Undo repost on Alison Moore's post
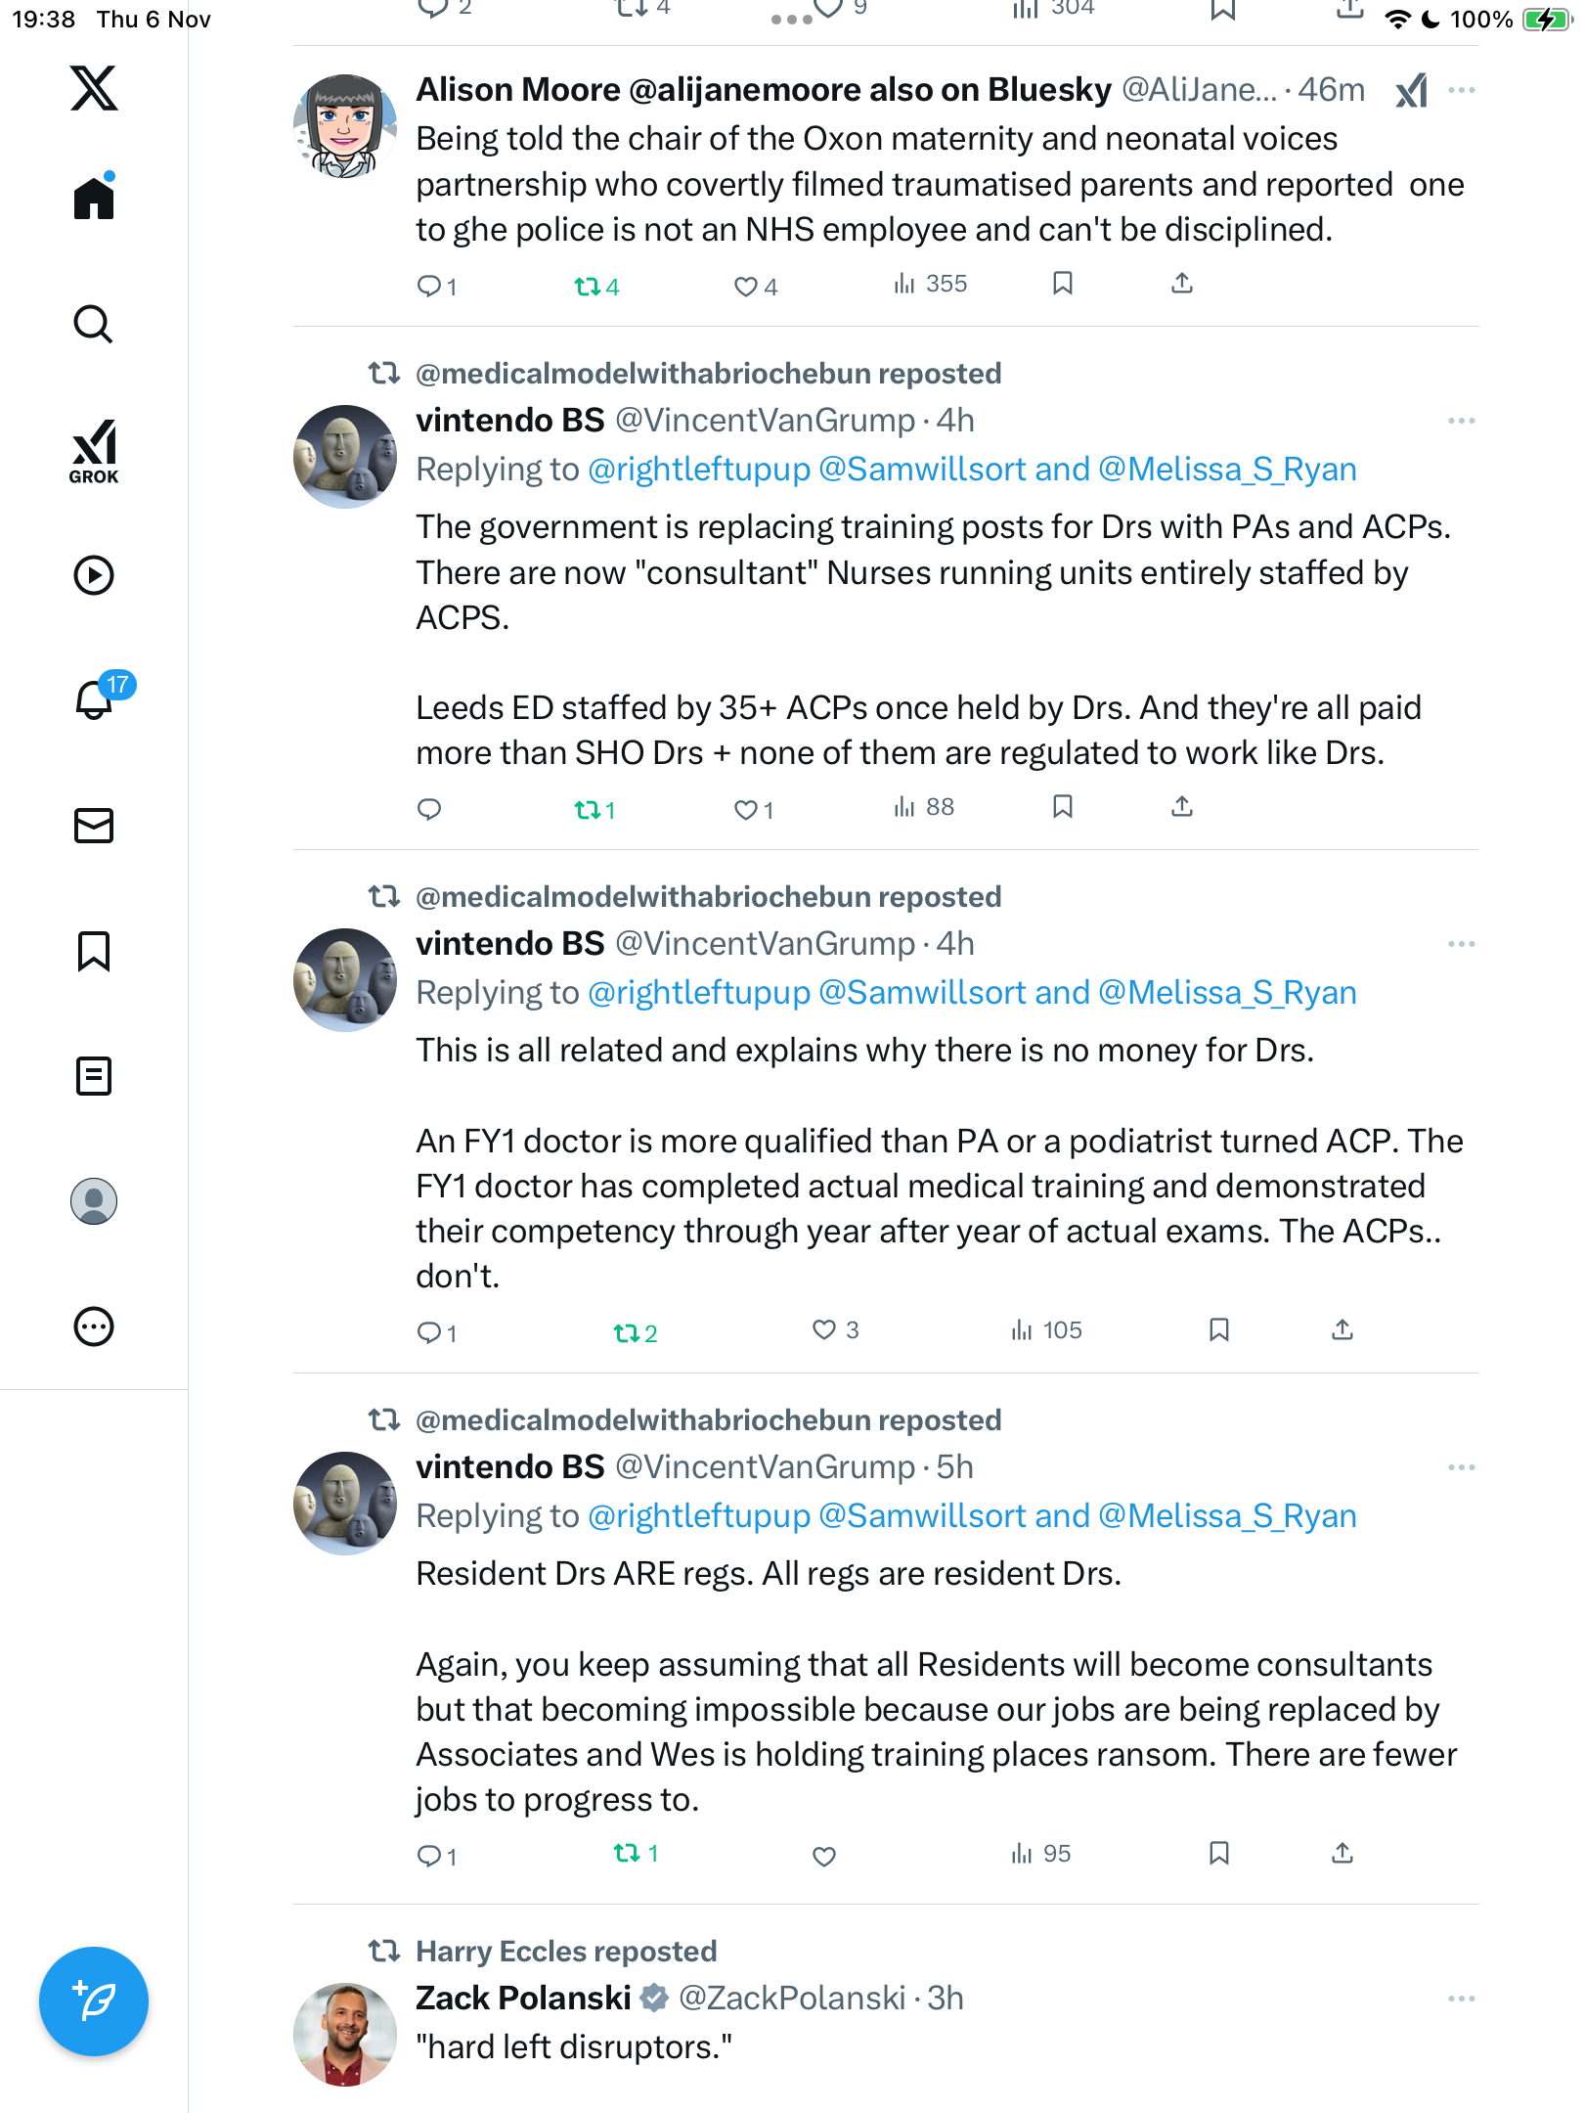Image resolution: width=1584 pixels, height=2113 pixels. tap(588, 287)
